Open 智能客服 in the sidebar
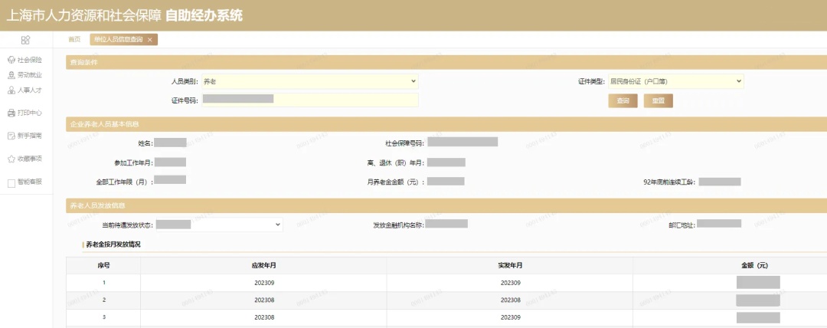Screen dimensions: 827x328 (x=25, y=182)
